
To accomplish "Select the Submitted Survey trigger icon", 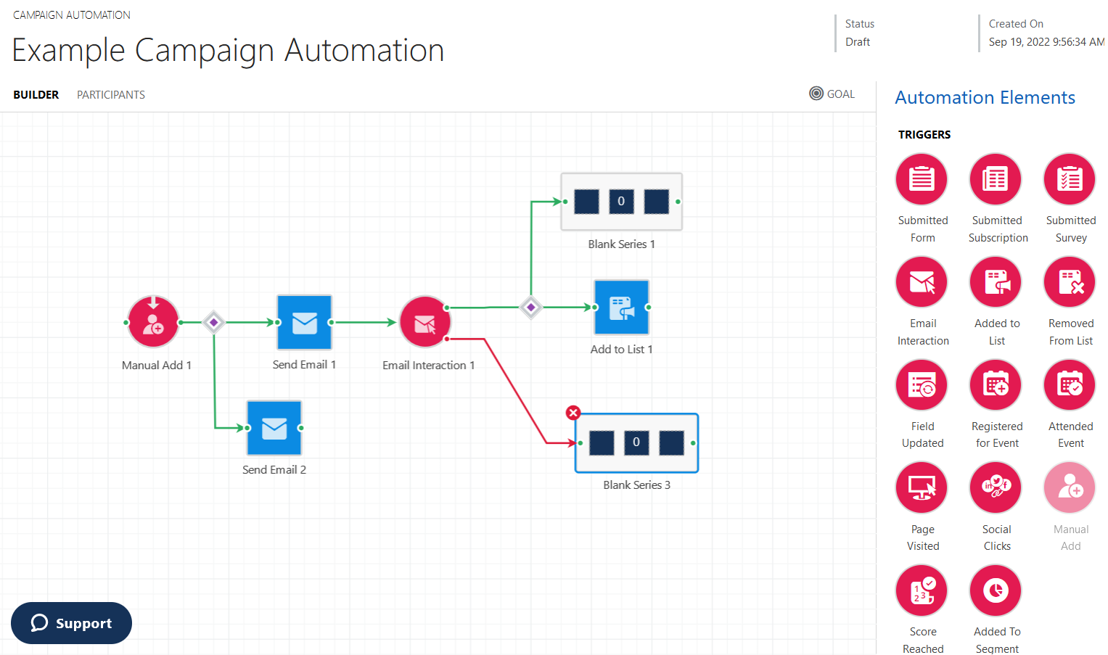I will click(x=1070, y=179).
